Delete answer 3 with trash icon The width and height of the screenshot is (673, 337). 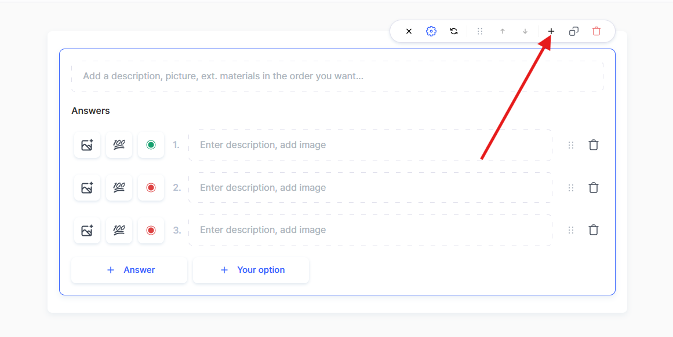pos(594,230)
